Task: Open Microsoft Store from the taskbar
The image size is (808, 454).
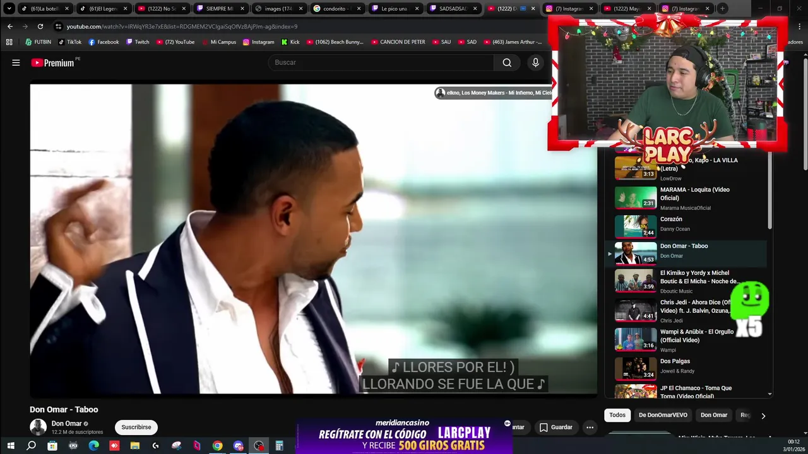Action: (52, 446)
